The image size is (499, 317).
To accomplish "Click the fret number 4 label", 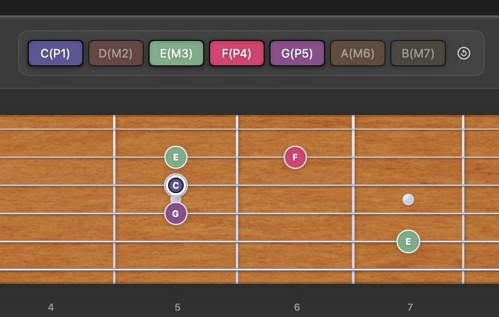I will [x=51, y=307].
